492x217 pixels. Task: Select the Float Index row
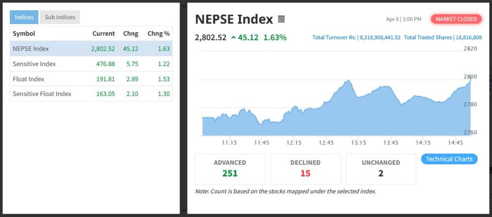point(91,79)
